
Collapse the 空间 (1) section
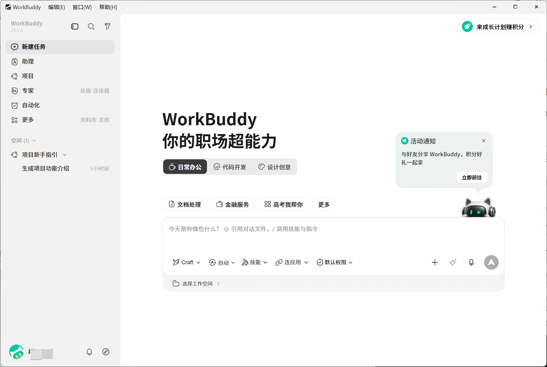coord(24,140)
